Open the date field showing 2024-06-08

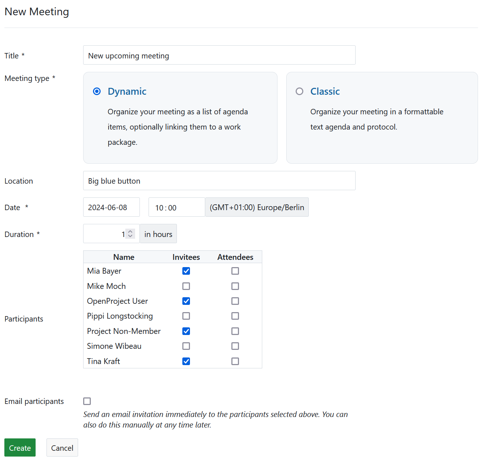coord(111,207)
